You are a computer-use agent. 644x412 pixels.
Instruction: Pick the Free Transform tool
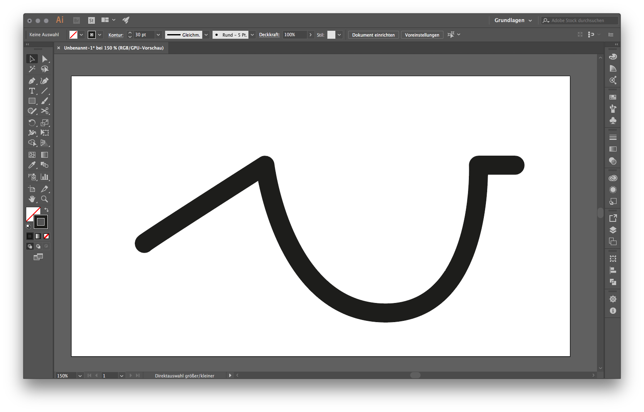click(x=45, y=132)
